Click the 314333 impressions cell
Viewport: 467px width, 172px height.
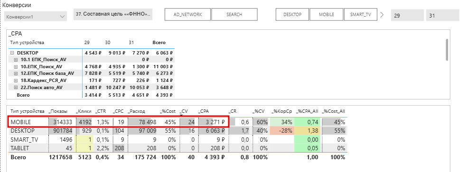click(x=63, y=122)
